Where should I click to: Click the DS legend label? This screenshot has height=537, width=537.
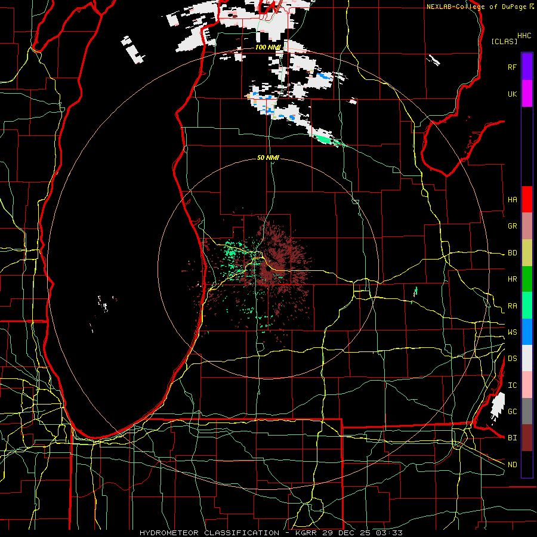click(x=512, y=359)
